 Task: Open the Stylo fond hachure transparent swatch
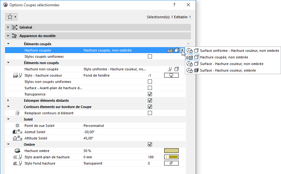tap(171, 163)
